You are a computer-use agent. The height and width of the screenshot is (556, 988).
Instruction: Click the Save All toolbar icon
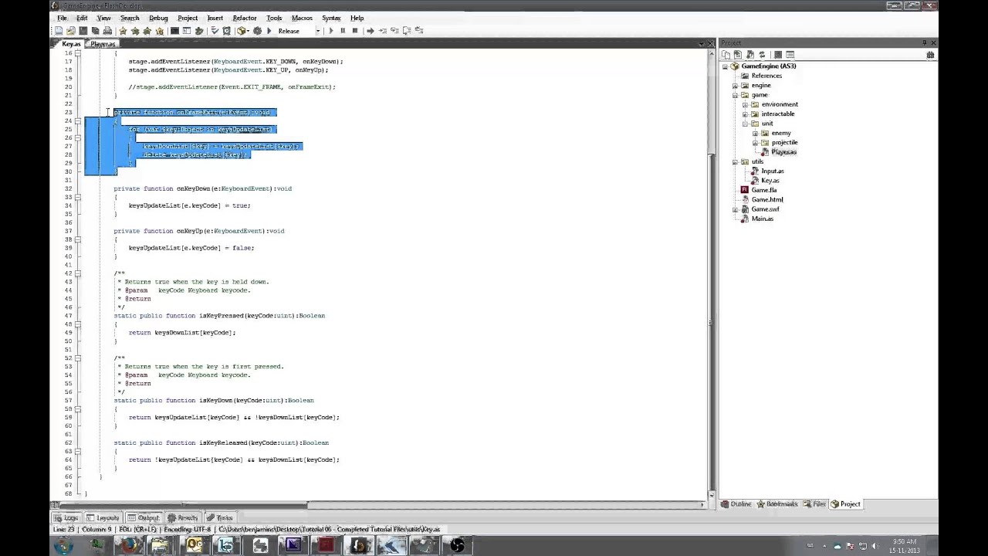[95, 31]
